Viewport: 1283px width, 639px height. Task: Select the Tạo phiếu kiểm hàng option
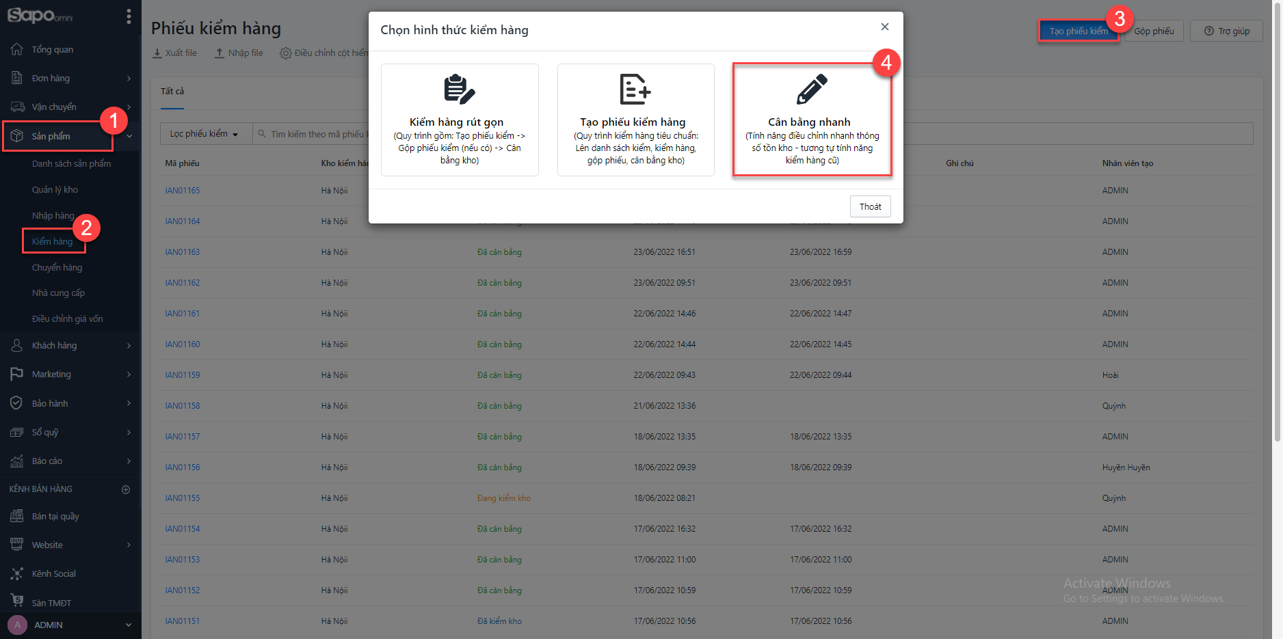(x=636, y=120)
